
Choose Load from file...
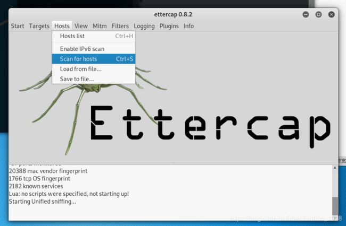coord(94,69)
